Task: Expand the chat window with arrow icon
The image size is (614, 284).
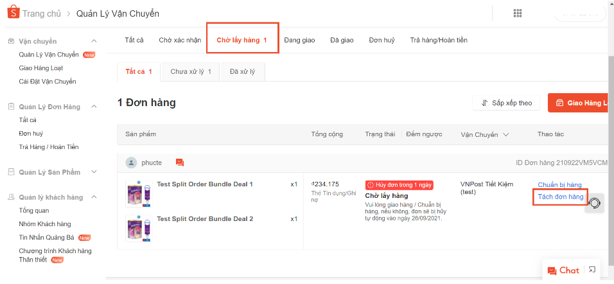Action: 592,270
